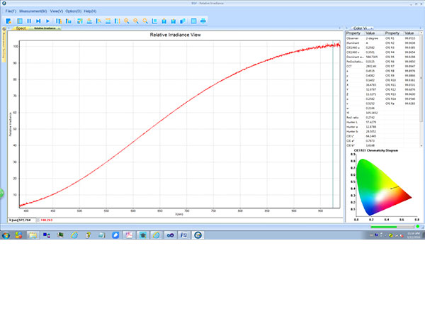Click the first Property column header
The width and height of the screenshot is (425, 319).
click(353, 33)
